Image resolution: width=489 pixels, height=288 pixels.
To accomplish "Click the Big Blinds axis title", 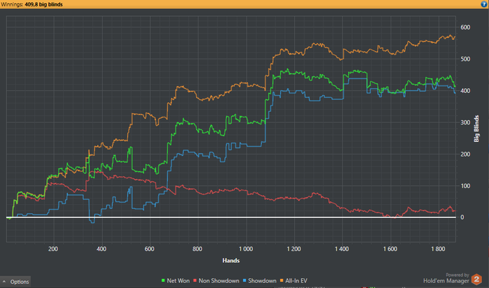I will pos(476,129).
